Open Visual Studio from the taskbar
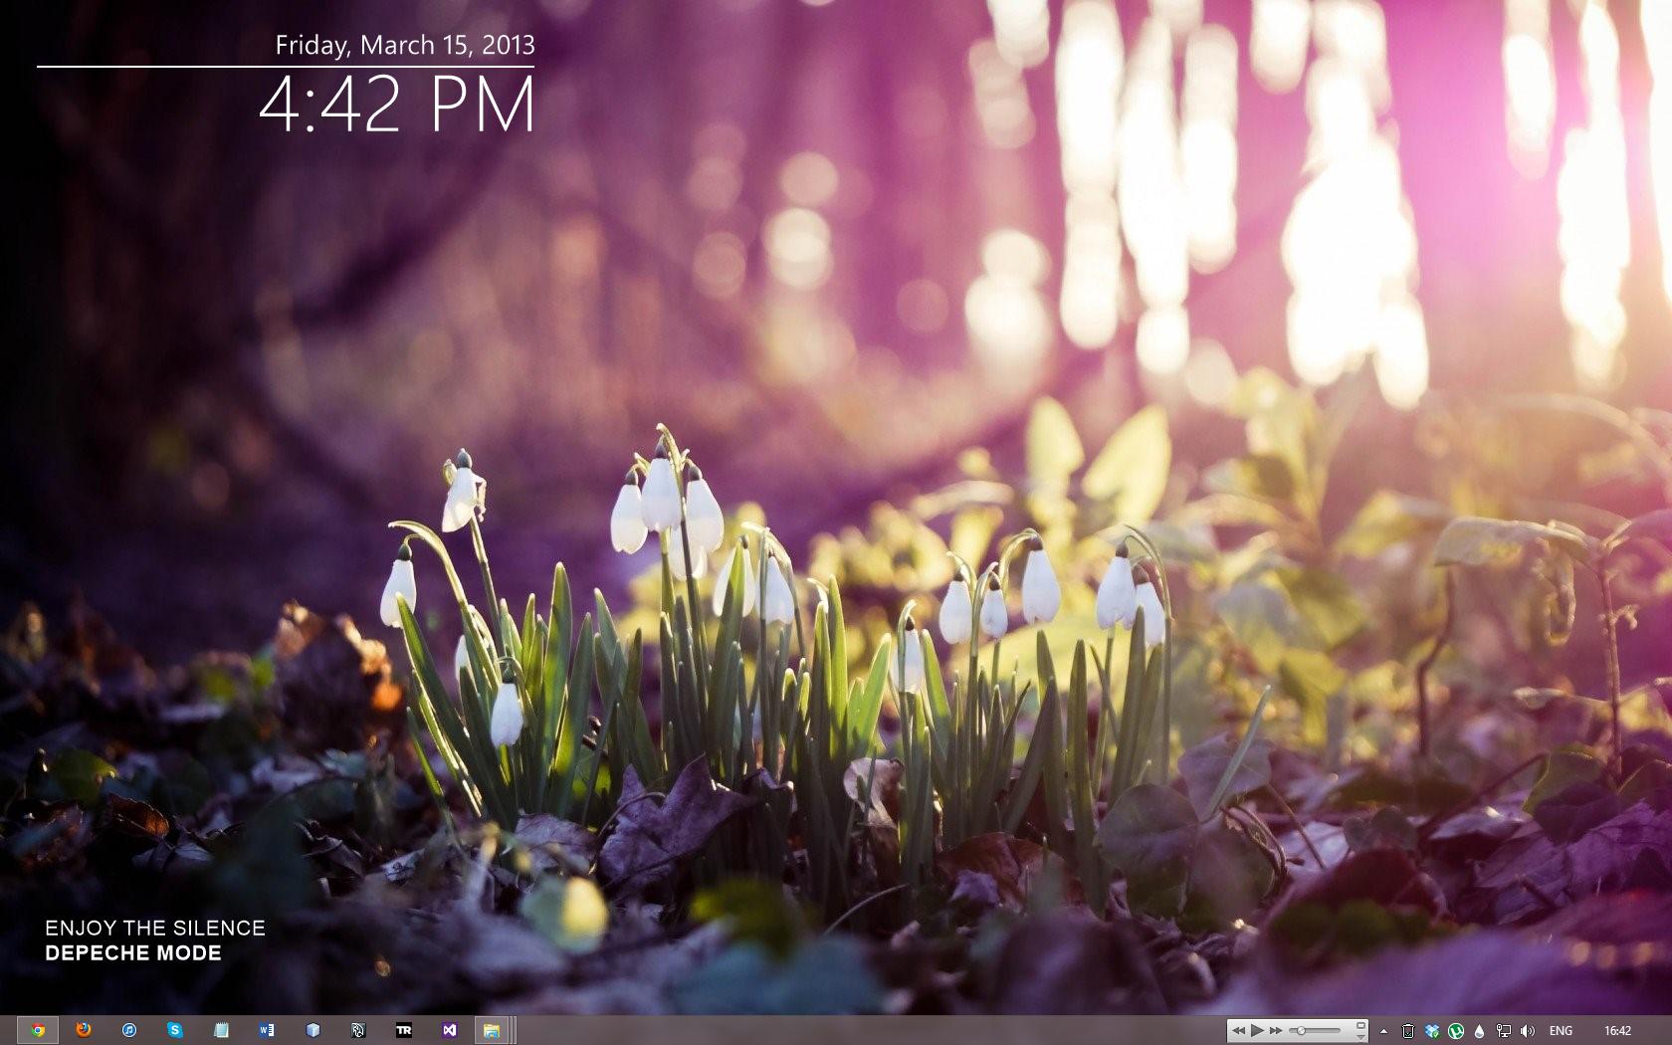This screenshot has height=1045, width=1672. pos(450,1030)
